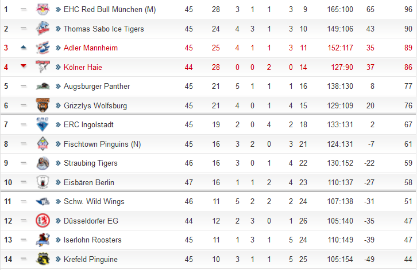The height and width of the screenshot is (270, 417).
Task: Click the red down arrow beside Kölner Haie
Action: (x=24, y=66)
